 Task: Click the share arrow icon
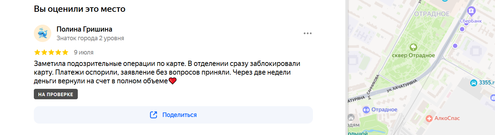tap(153, 115)
